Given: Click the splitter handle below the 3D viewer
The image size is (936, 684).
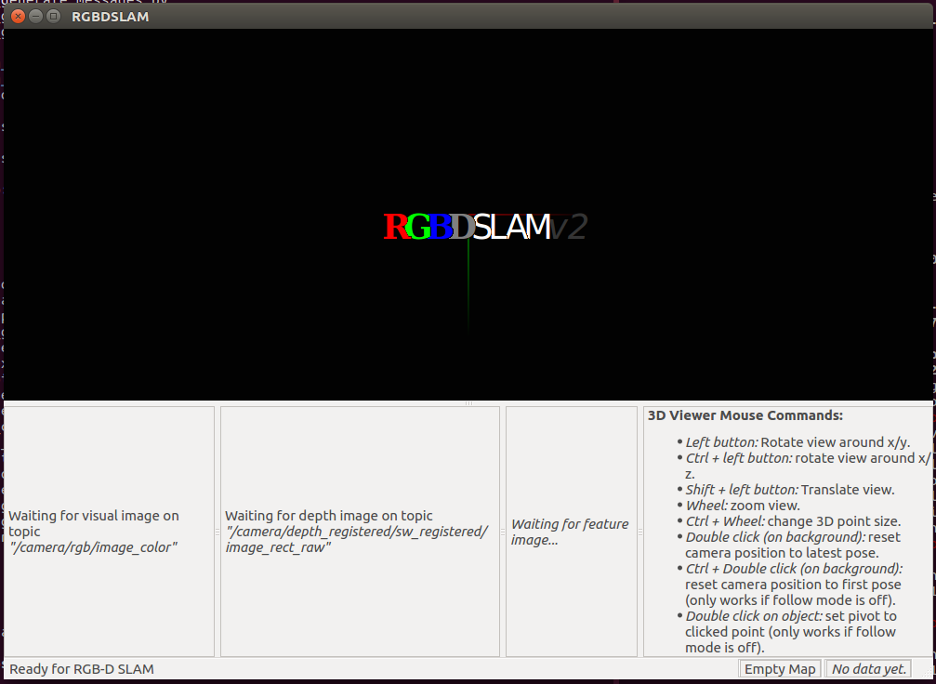Looking at the screenshot, I should (x=468, y=403).
